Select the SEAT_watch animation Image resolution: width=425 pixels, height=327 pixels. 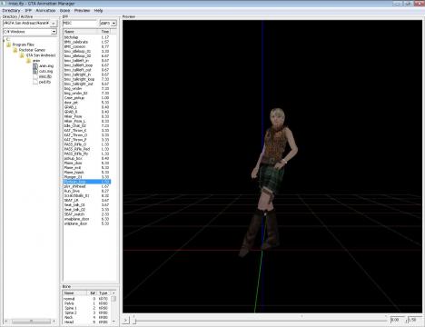[87, 214]
